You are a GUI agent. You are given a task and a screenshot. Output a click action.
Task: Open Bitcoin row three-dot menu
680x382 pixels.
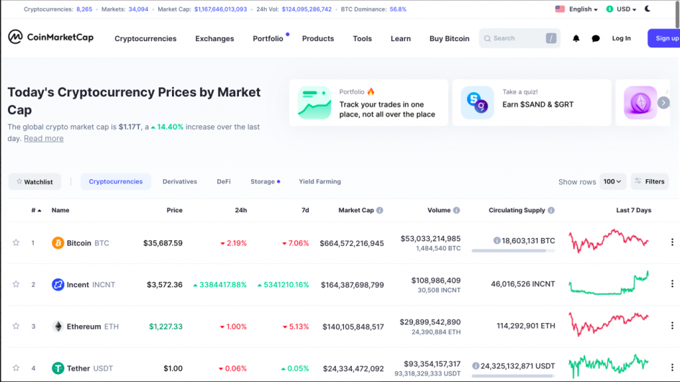click(x=672, y=242)
